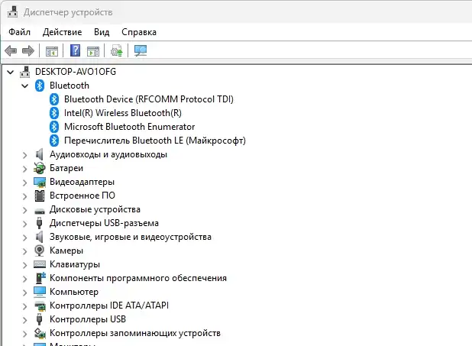The height and width of the screenshot is (346, 472).
Task: Select the Камеры label text
Action: click(x=66, y=251)
